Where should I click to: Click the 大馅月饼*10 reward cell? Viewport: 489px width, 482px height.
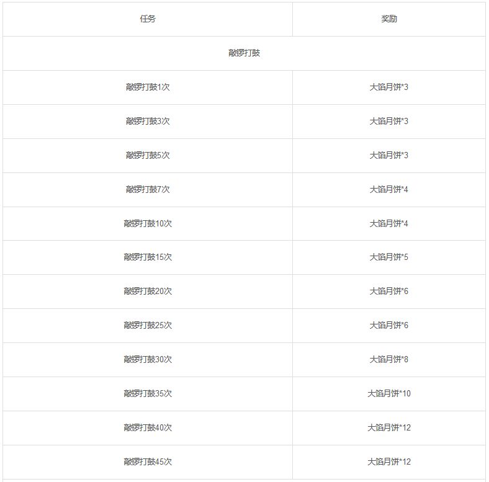(x=389, y=393)
